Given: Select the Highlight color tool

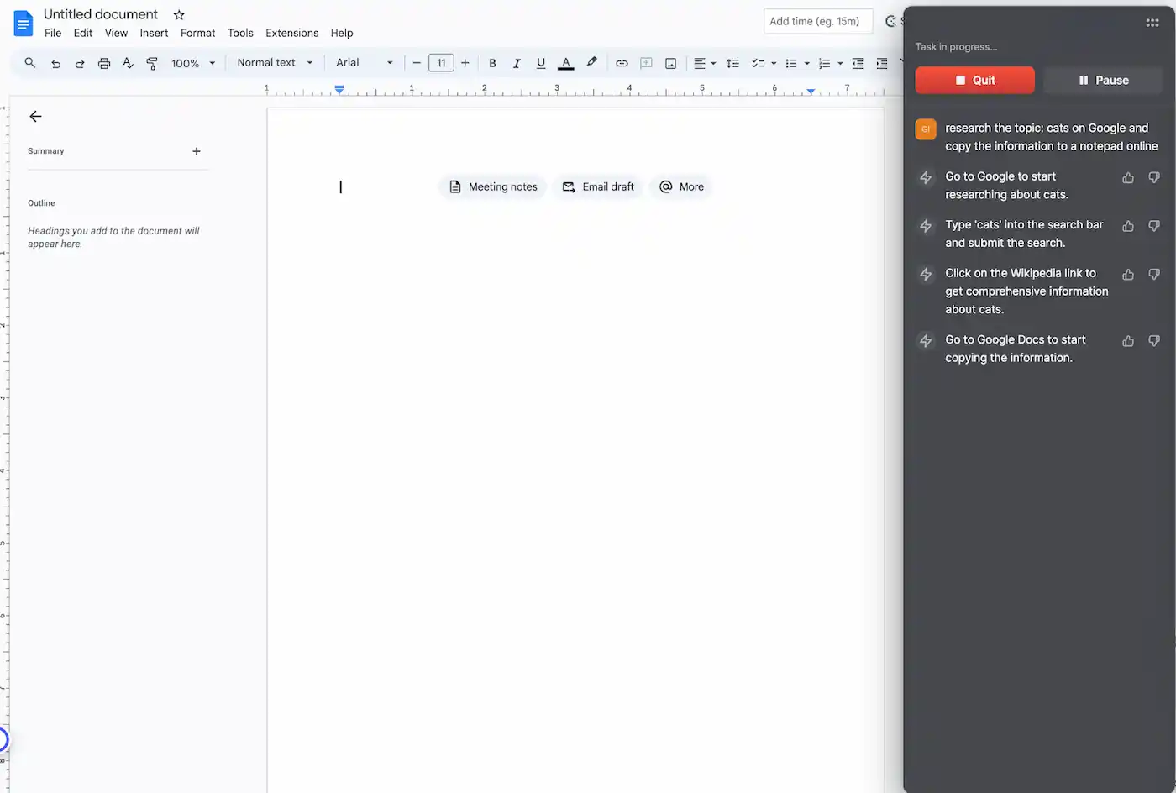Looking at the screenshot, I should (x=591, y=63).
